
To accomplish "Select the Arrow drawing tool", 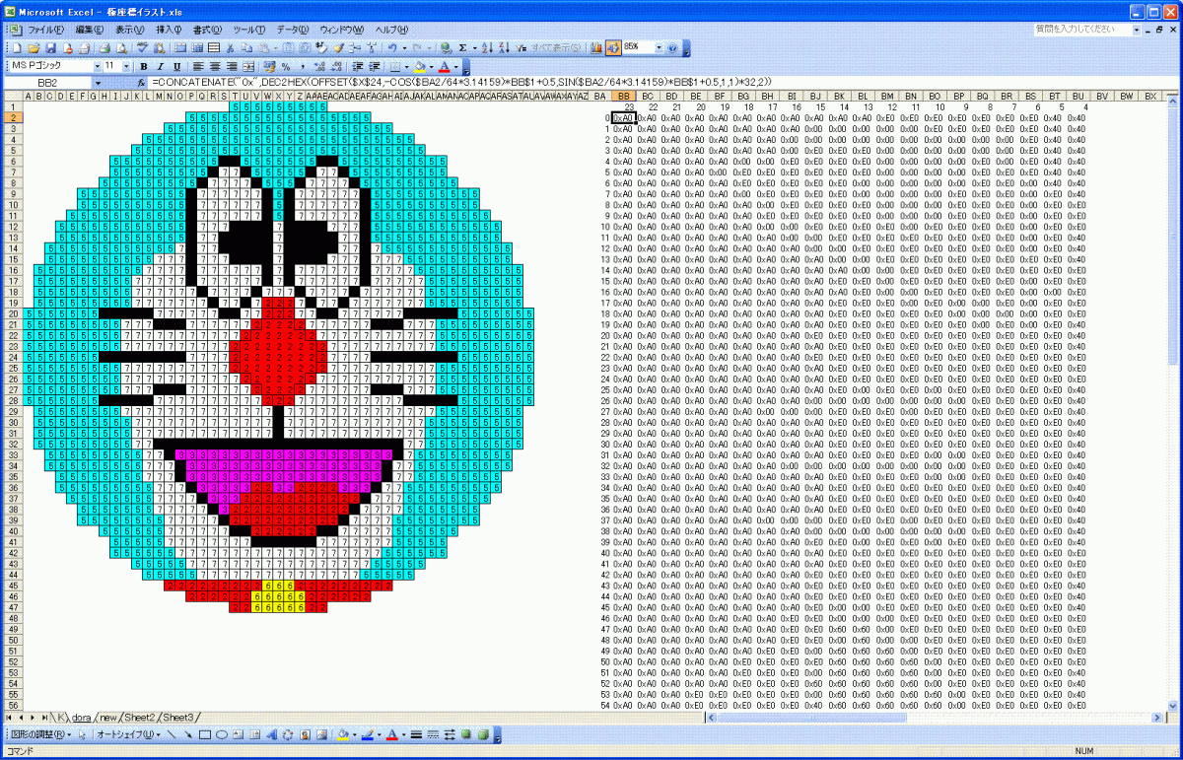I will [188, 734].
